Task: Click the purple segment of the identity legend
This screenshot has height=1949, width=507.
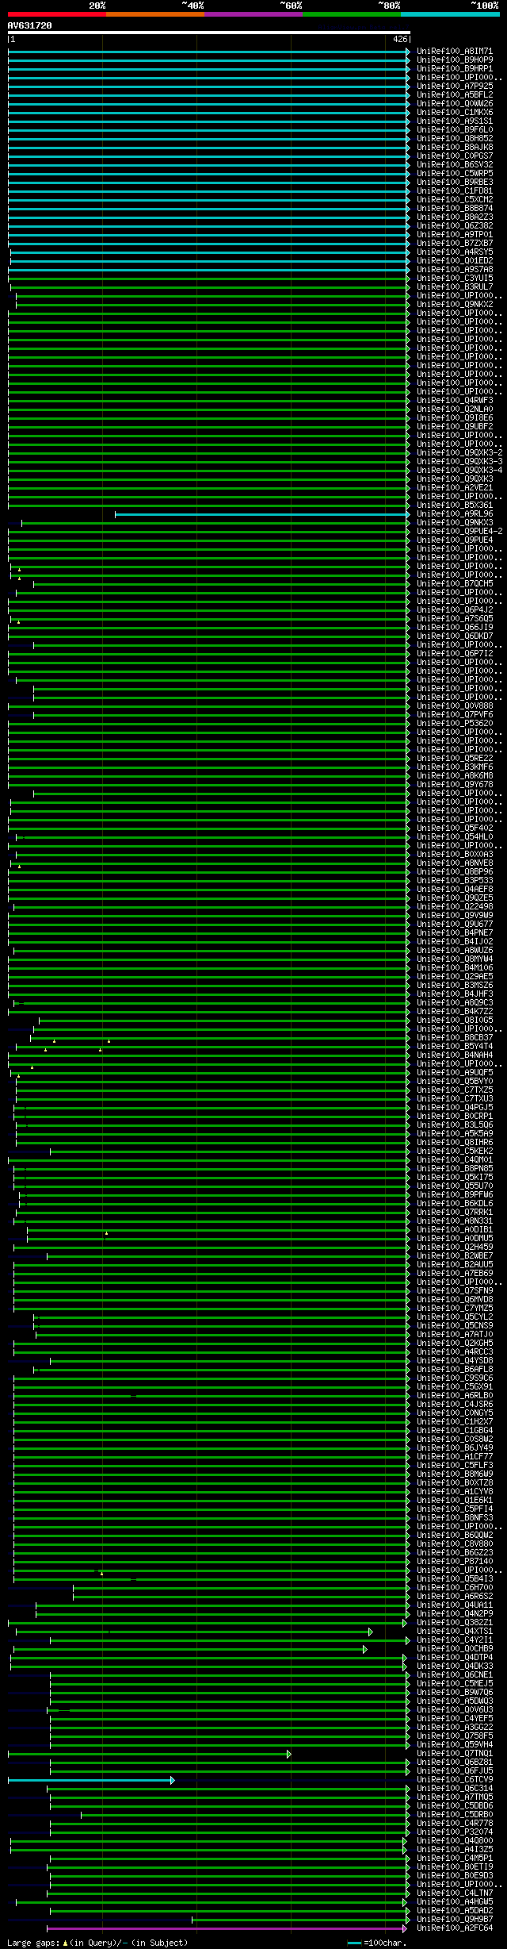Action: click(x=253, y=14)
